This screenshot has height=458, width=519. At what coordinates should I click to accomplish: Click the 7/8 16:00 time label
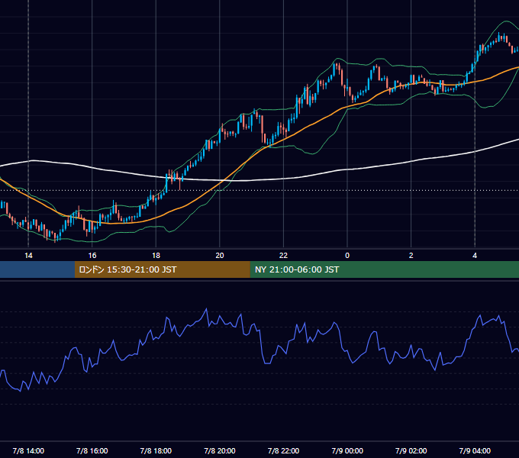click(x=92, y=450)
